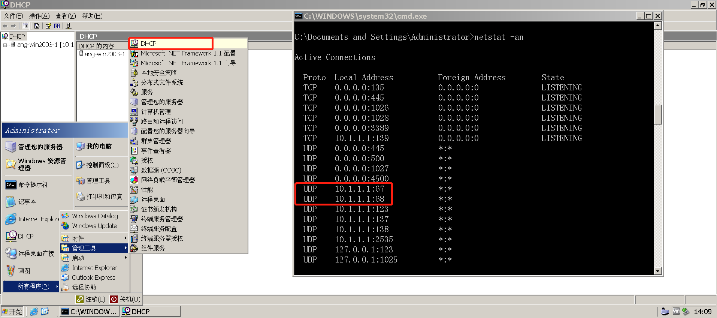Open 事件查看器
Image resolution: width=717 pixels, height=318 pixels.
click(188, 151)
